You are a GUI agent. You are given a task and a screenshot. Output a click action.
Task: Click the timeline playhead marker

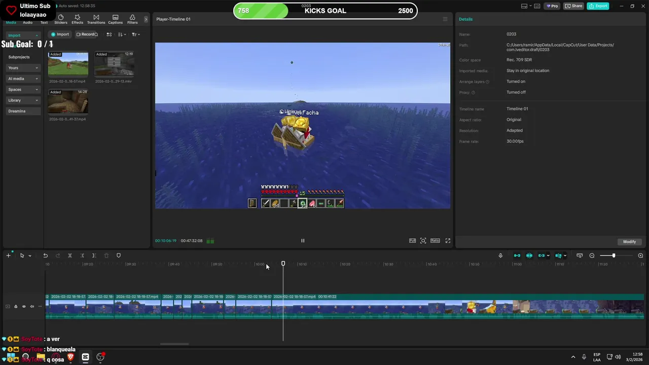283,264
